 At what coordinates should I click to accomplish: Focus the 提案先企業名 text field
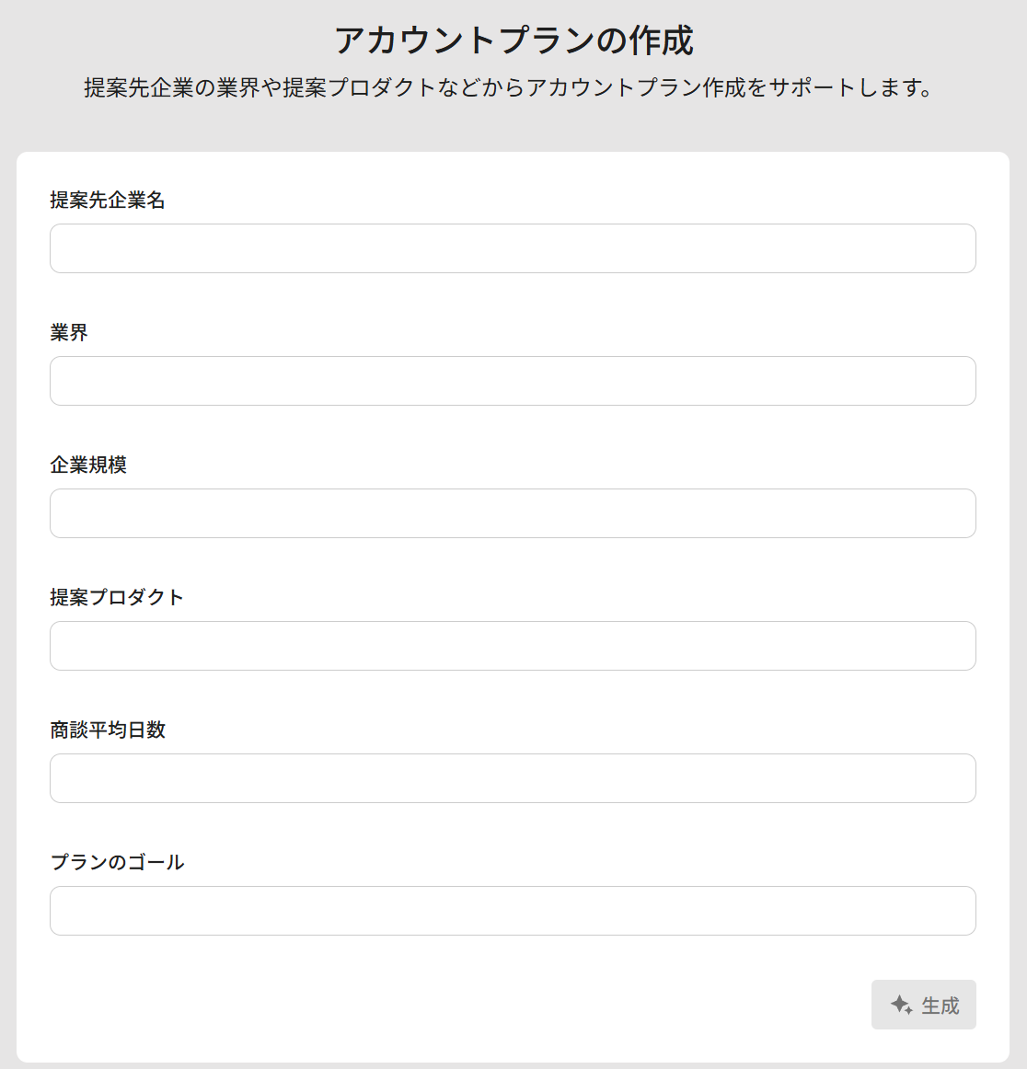point(513,248)
